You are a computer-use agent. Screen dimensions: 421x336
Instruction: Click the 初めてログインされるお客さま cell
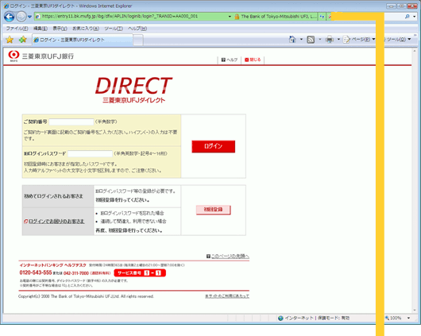coord(58,196)
